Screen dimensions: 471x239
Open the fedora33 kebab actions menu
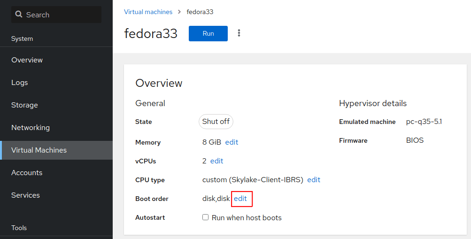239,33
